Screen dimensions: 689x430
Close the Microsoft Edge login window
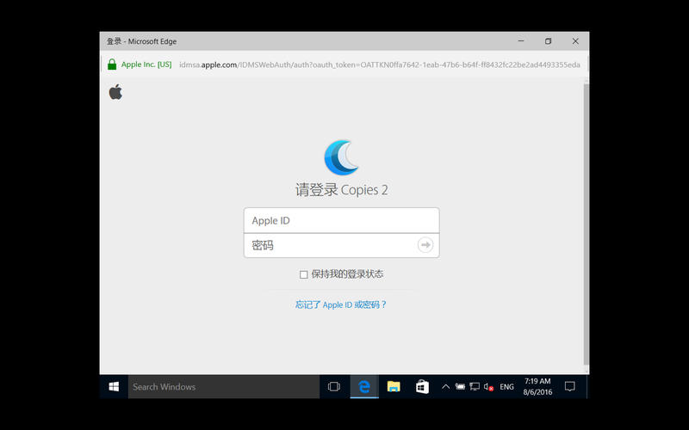pyautogui.click(x=575, y=40)
